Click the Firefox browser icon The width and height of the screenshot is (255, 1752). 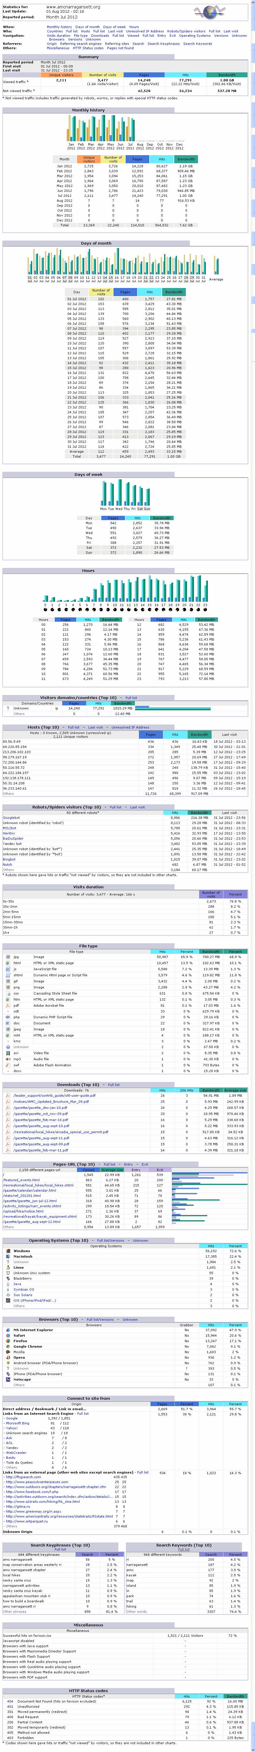(8, 1340)
